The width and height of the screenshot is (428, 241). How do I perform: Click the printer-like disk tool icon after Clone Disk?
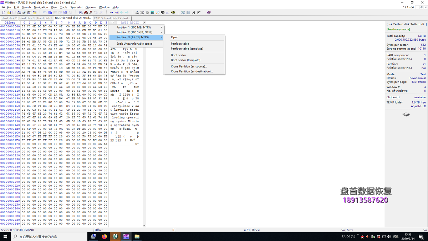click(x=147, y=12)
